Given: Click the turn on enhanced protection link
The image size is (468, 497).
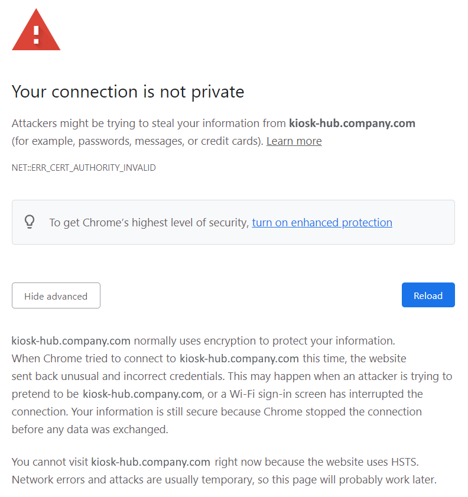Looking at the screenshot, I should pyautogui.click(x=322, y=223).
